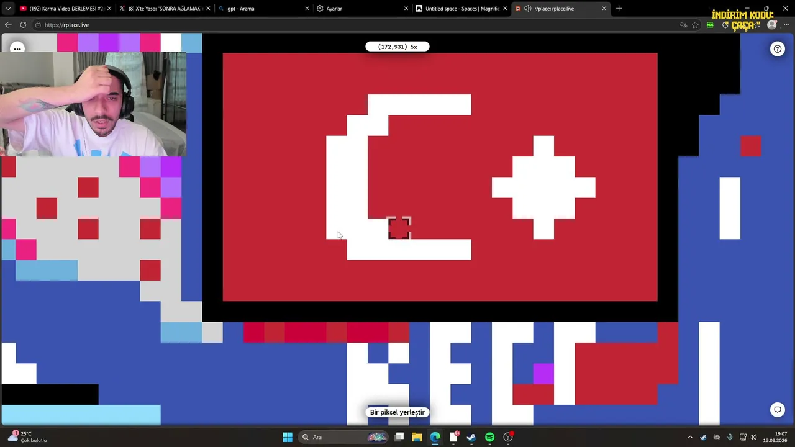Open the tab list chevron in the tab bar
Screen dimensions: 795x447
(x=8, y=9)
